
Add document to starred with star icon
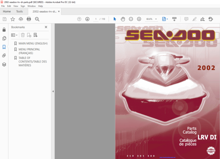click(x=13, y=19)
